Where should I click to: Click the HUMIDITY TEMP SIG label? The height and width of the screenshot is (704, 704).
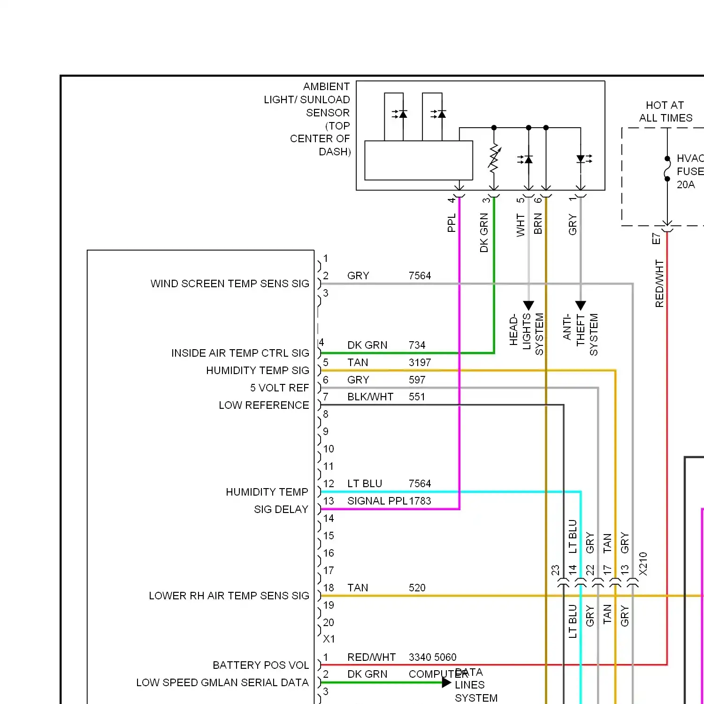click(258, 370)
